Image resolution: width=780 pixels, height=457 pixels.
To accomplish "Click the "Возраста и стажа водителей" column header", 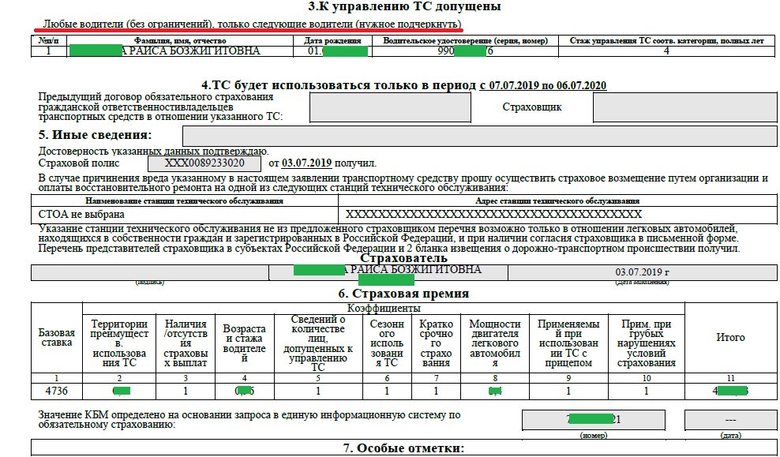I will [x=244, y=343].
